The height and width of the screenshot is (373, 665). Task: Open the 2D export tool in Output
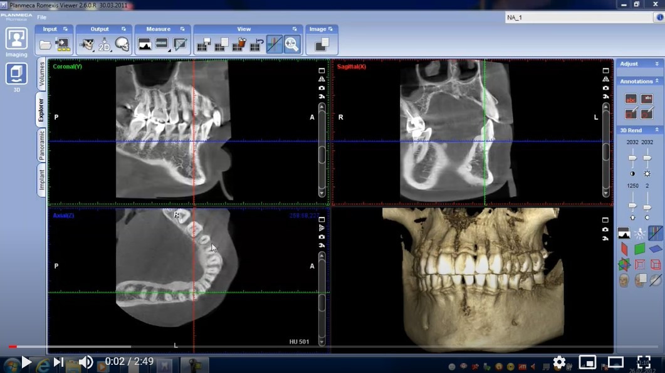104,45
